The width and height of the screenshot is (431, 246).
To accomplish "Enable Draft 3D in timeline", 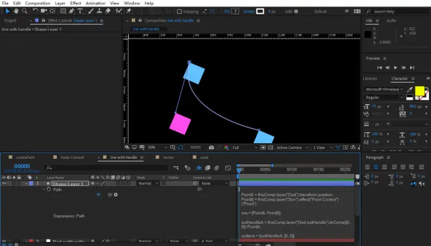I will click(187, 168).
